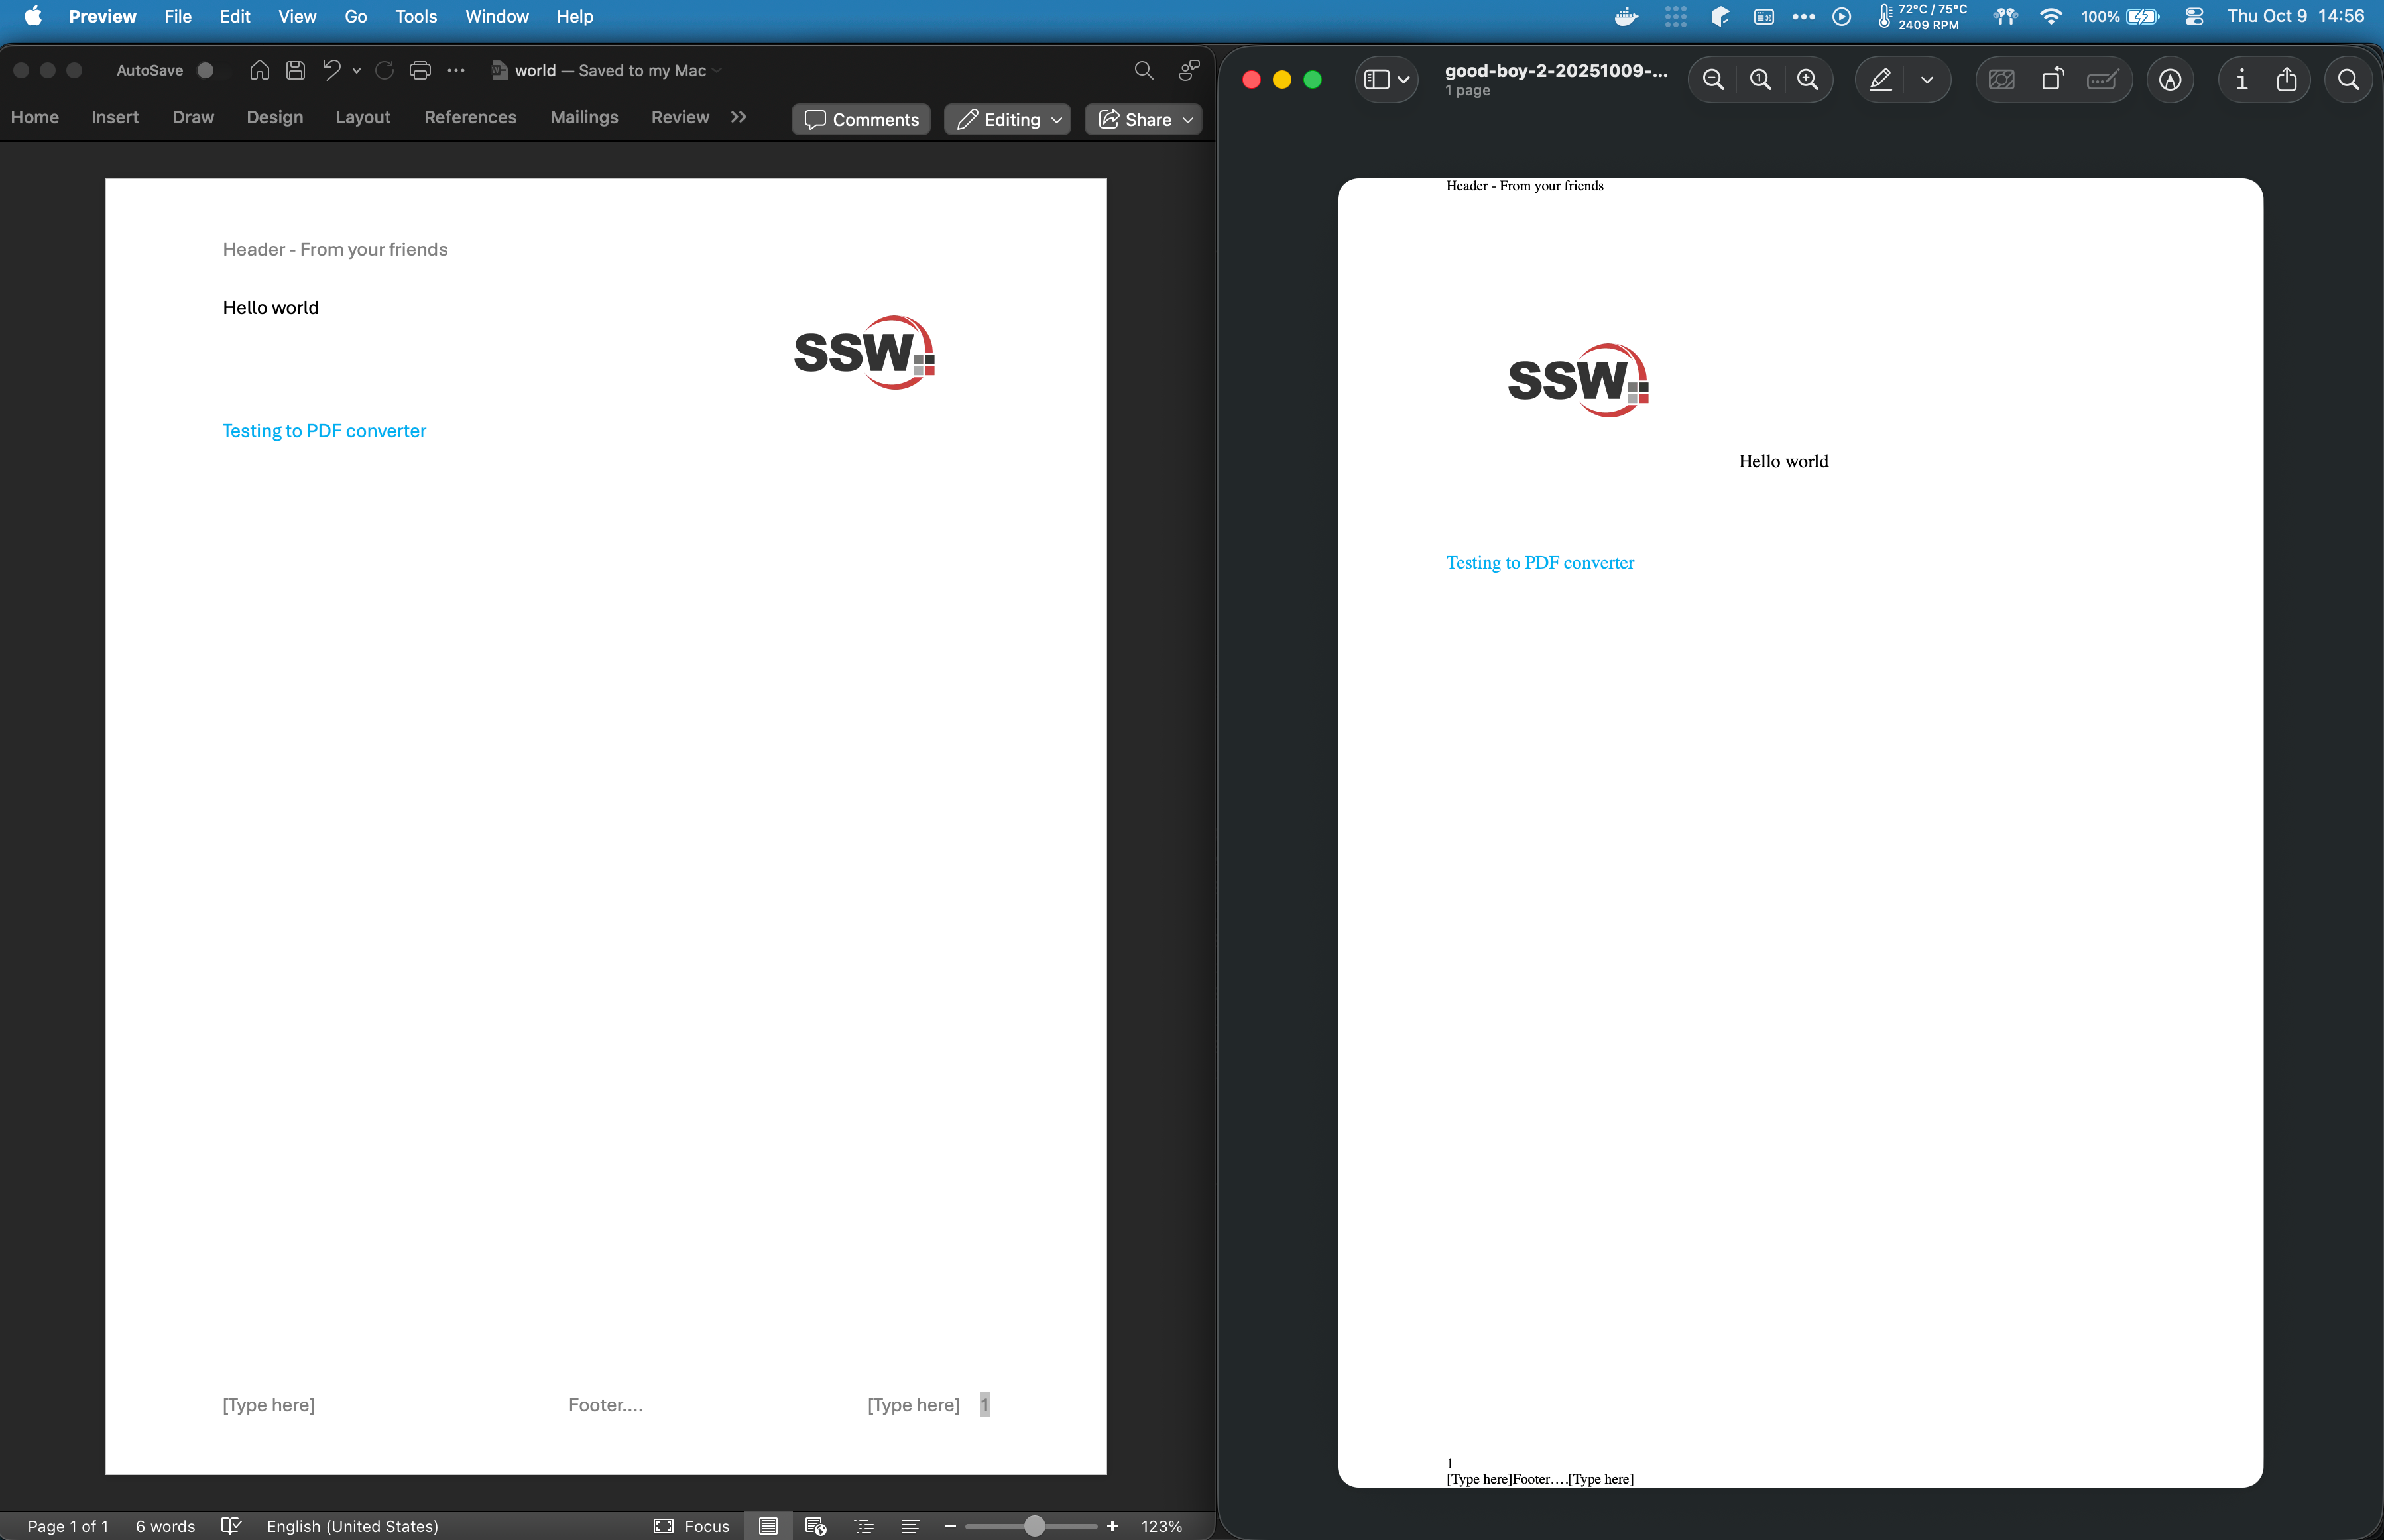Viewport: 2384px width, 1540px height.
Task: Open the Inspector info icon
Action: (2241, 80)
